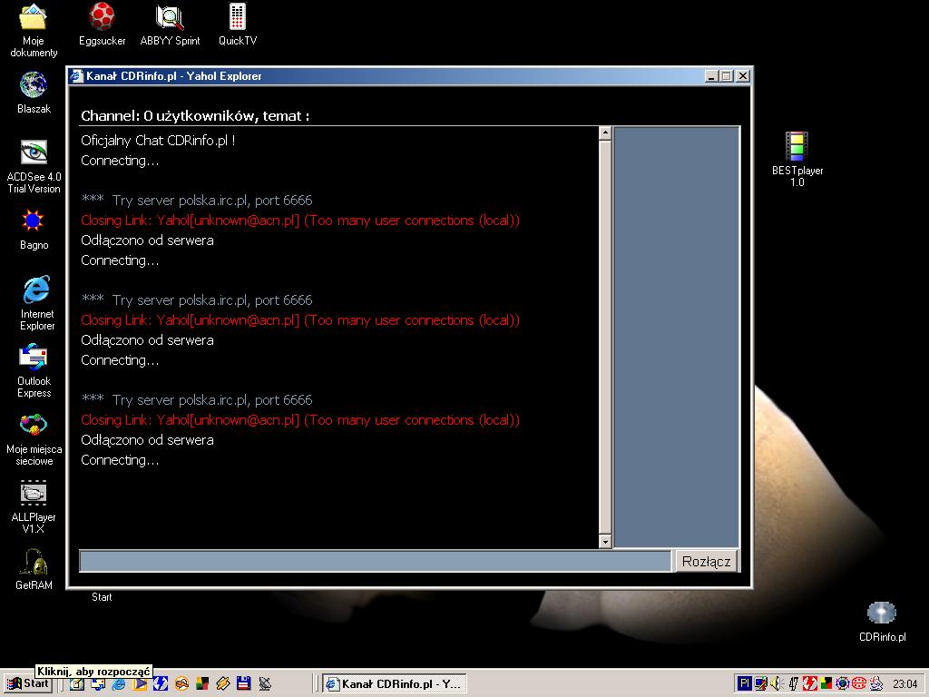Click the chat message input field

[x=375, y=561]
